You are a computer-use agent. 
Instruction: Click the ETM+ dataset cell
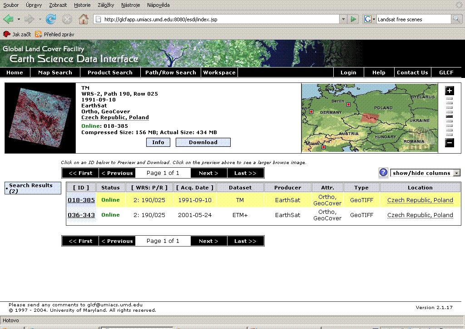tap(240, 215)
